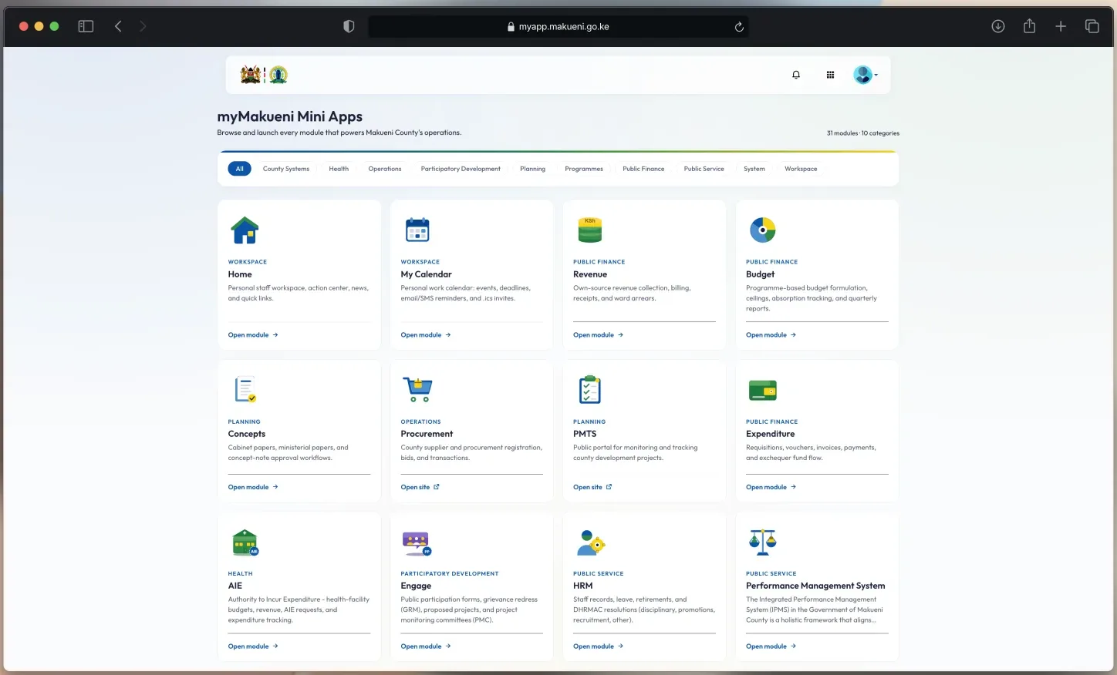Open module link for HRM
Screen dimensions: 1117x675
pyautogui.click(x=599, y=646)
